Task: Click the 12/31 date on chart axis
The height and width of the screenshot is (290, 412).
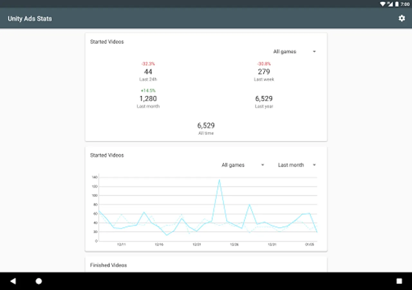Action: (272, 245)
